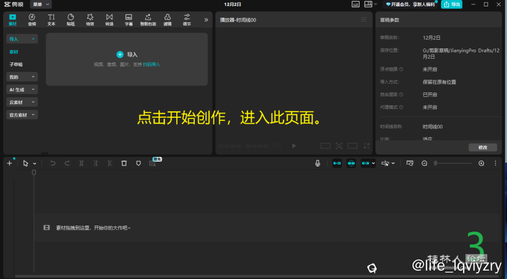Open the 滤镜 (Filters) panel
Screen dimensions: 507x279
[x=167, y=20]
